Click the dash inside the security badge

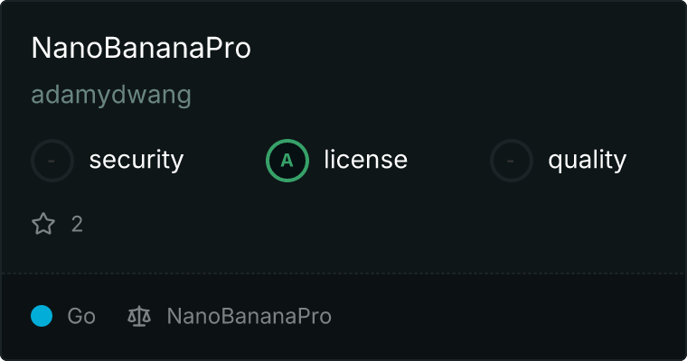(x=52, y=161)
